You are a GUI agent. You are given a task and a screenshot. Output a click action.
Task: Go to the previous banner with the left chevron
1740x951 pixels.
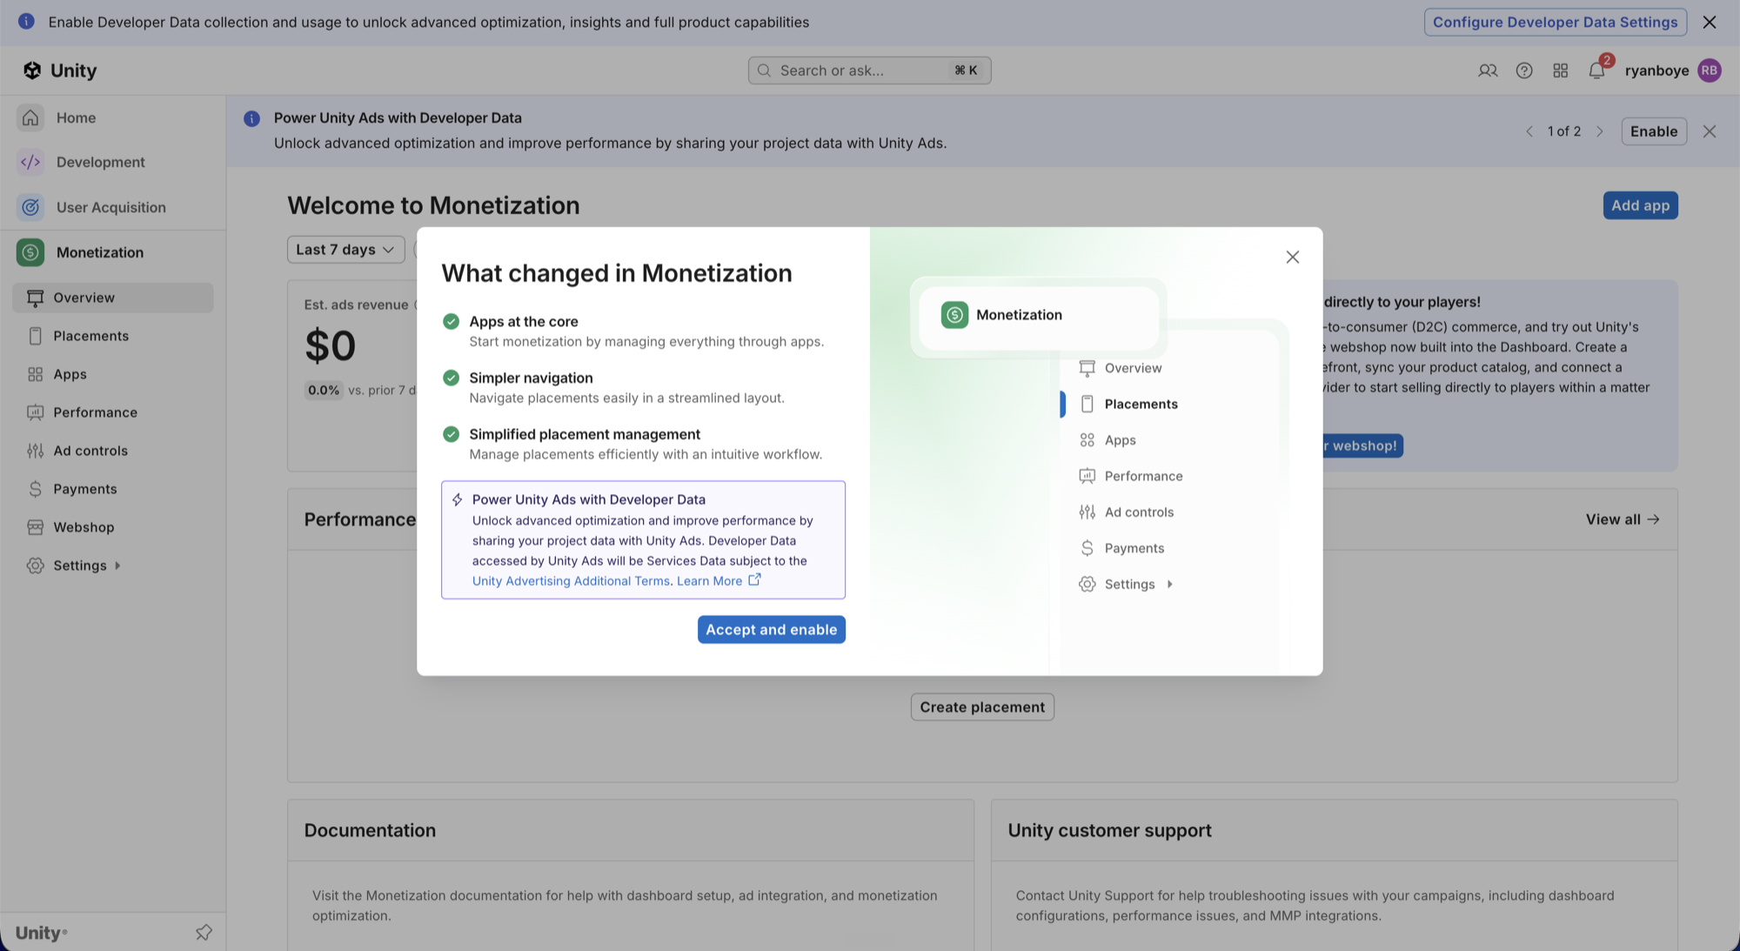pos(1529,131)
